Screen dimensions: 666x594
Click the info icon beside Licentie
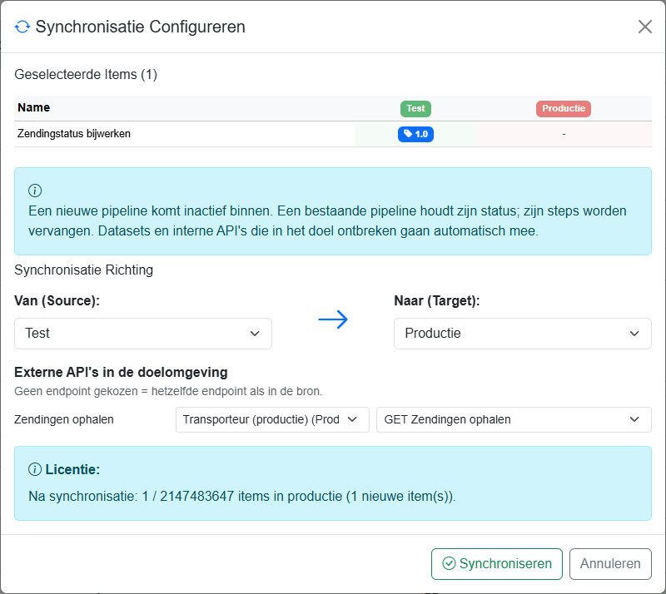pos(35,469)
